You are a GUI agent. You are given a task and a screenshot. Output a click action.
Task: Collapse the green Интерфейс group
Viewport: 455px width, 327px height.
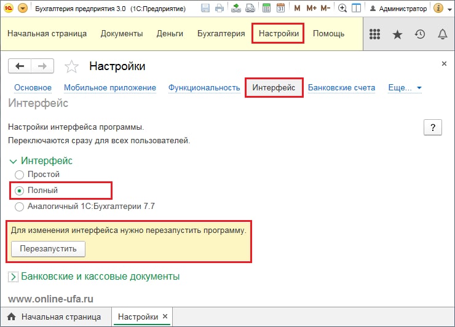(41, 161)
